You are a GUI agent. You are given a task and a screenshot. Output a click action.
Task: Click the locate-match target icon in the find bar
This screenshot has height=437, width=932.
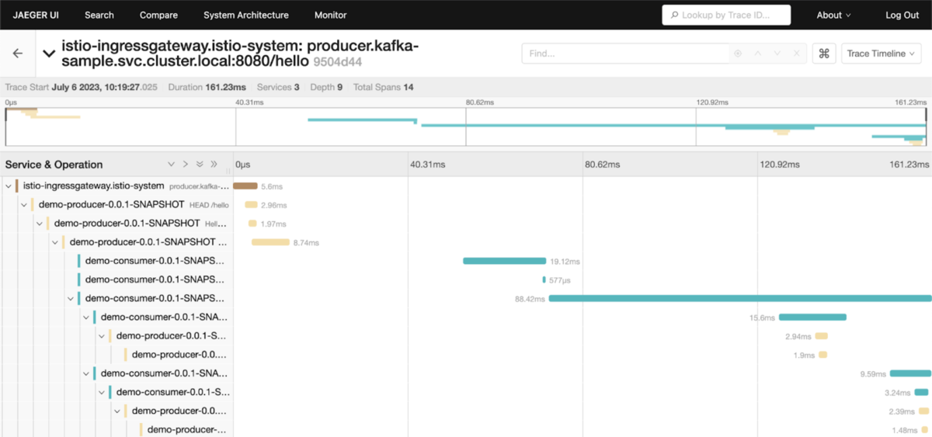738,54
